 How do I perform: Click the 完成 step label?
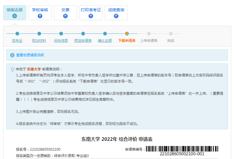[x=171, y=41]
